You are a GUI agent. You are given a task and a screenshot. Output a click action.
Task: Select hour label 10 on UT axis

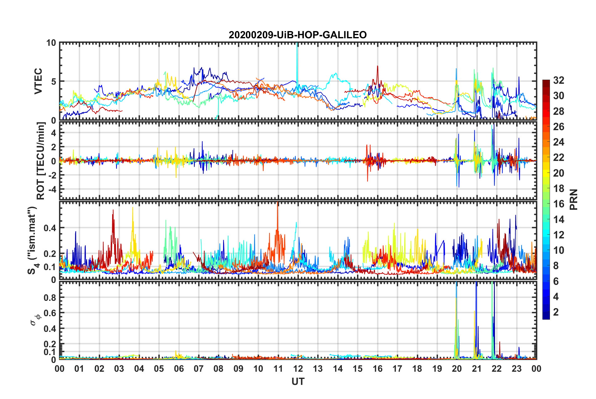[258, 369]
